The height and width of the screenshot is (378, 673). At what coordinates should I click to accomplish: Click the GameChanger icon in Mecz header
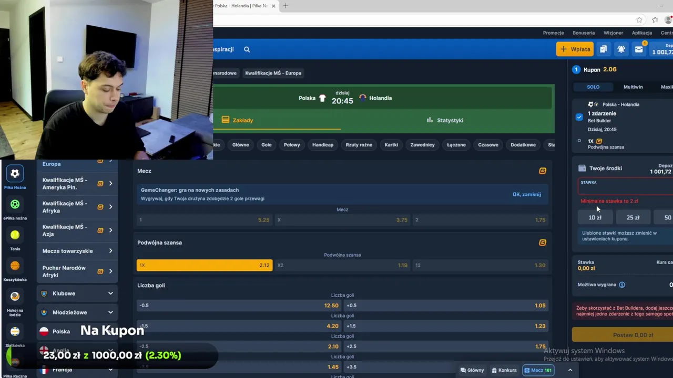pyautogui.click(x=543, y=171)
